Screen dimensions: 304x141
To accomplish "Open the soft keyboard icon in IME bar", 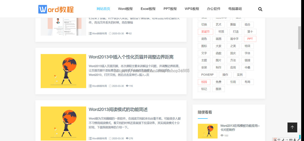I will [290, 139].
